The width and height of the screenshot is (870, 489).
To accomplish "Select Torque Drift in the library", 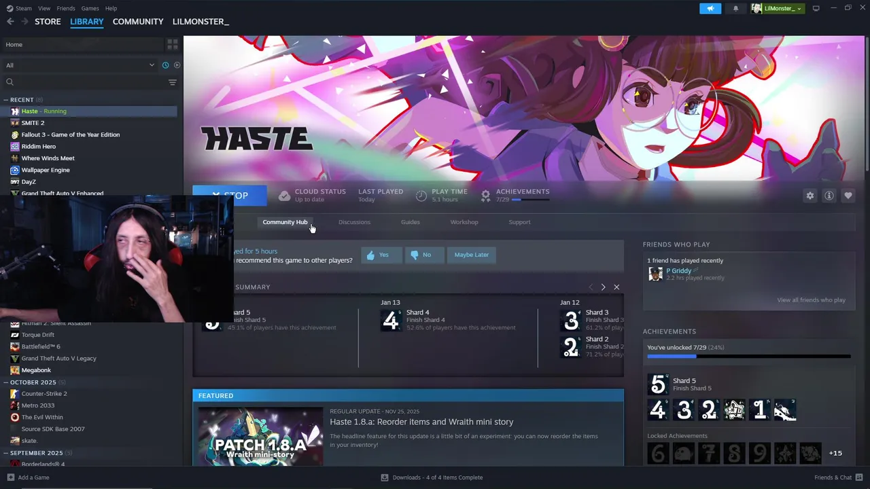I will tap(37, 335).
